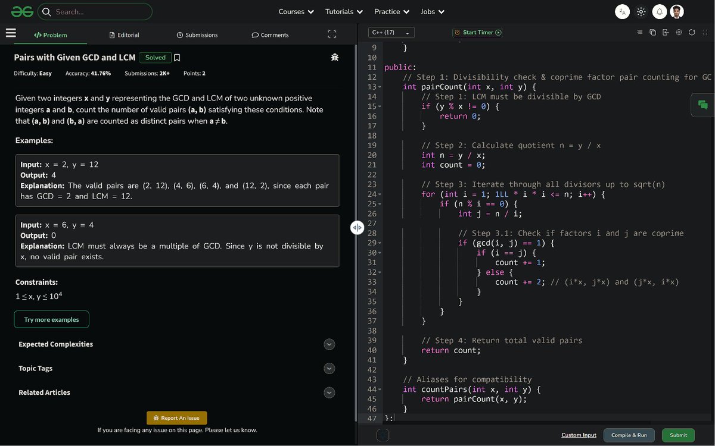Open the user profile avatar

tap(677, 11)
